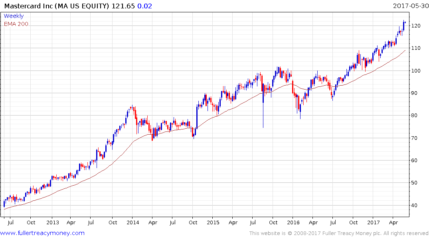This screenshot has width=429, height=239.
Task: Click the 'Weekly' interval label
Action: coord(14,16)
